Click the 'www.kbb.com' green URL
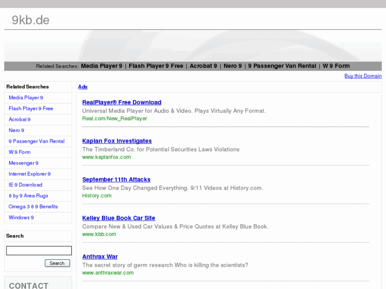The width and height of the screenshot is (386, 289). point(99,234)
